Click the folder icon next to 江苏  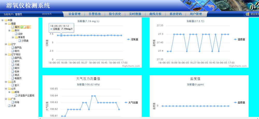(x=9, y=82)
